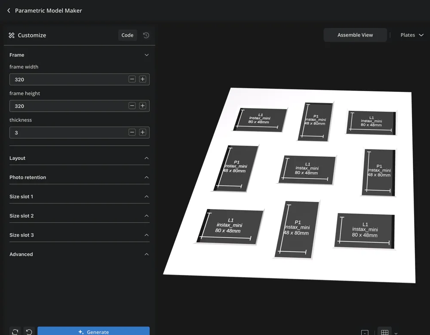Go back from Parametric Model Maker

(9, 10)
